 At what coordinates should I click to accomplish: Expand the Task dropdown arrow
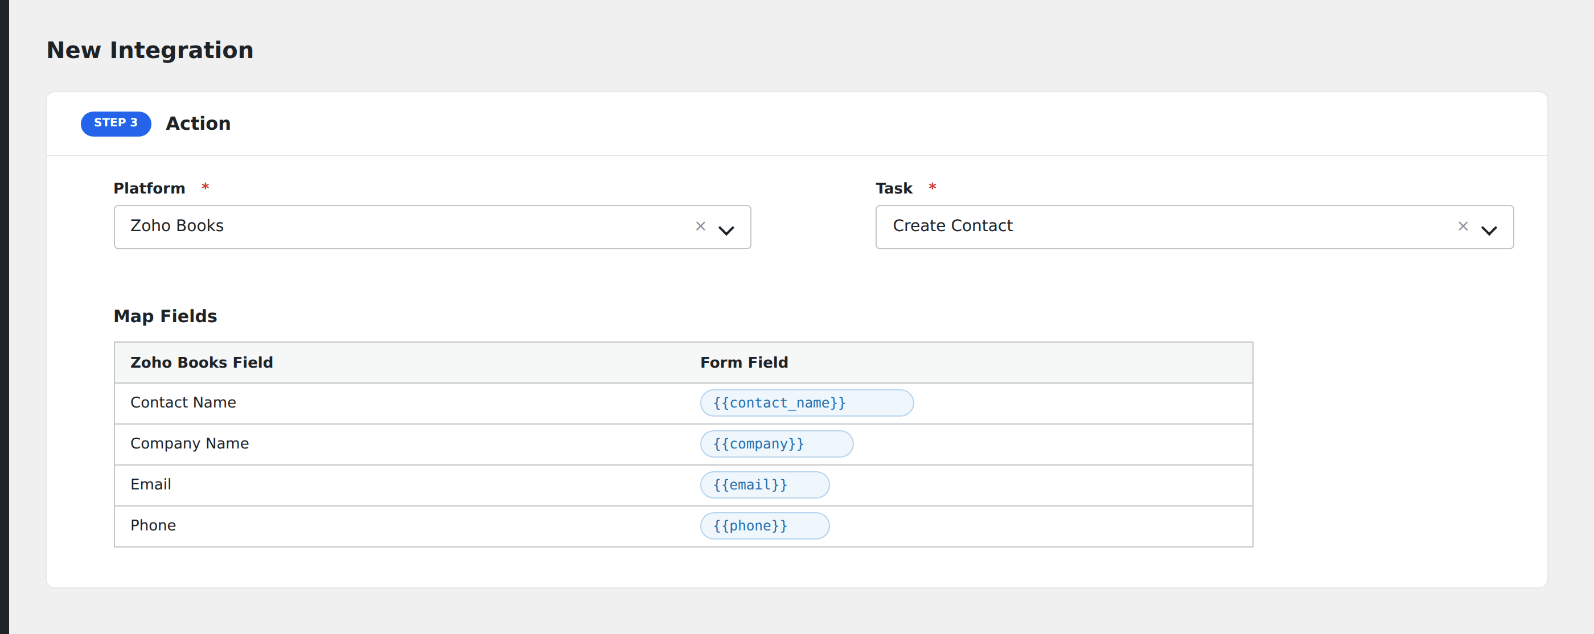click(x=1489, y=230)
